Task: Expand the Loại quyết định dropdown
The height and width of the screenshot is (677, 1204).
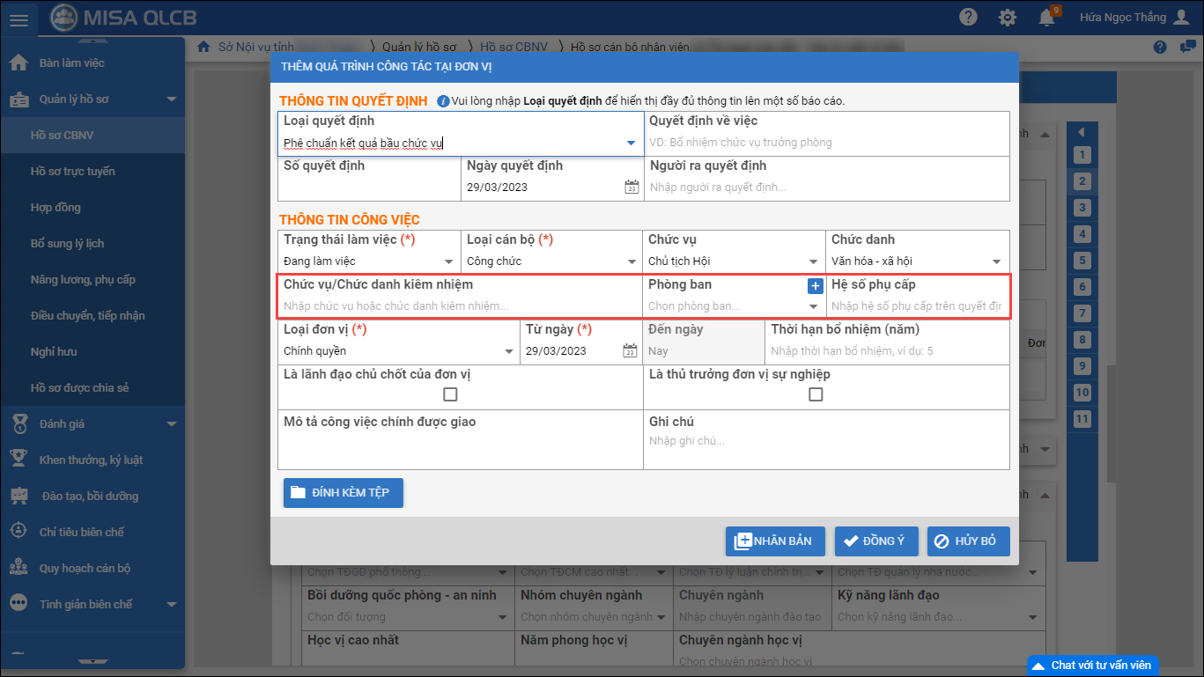Action: (x=631, y=143)
